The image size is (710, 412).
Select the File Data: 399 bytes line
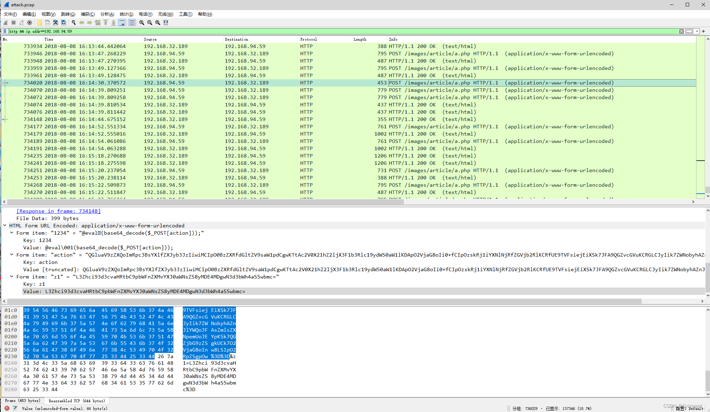click(x=48, y=218)
